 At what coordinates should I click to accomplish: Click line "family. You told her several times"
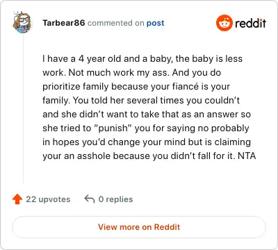click(x=141, y=101)
